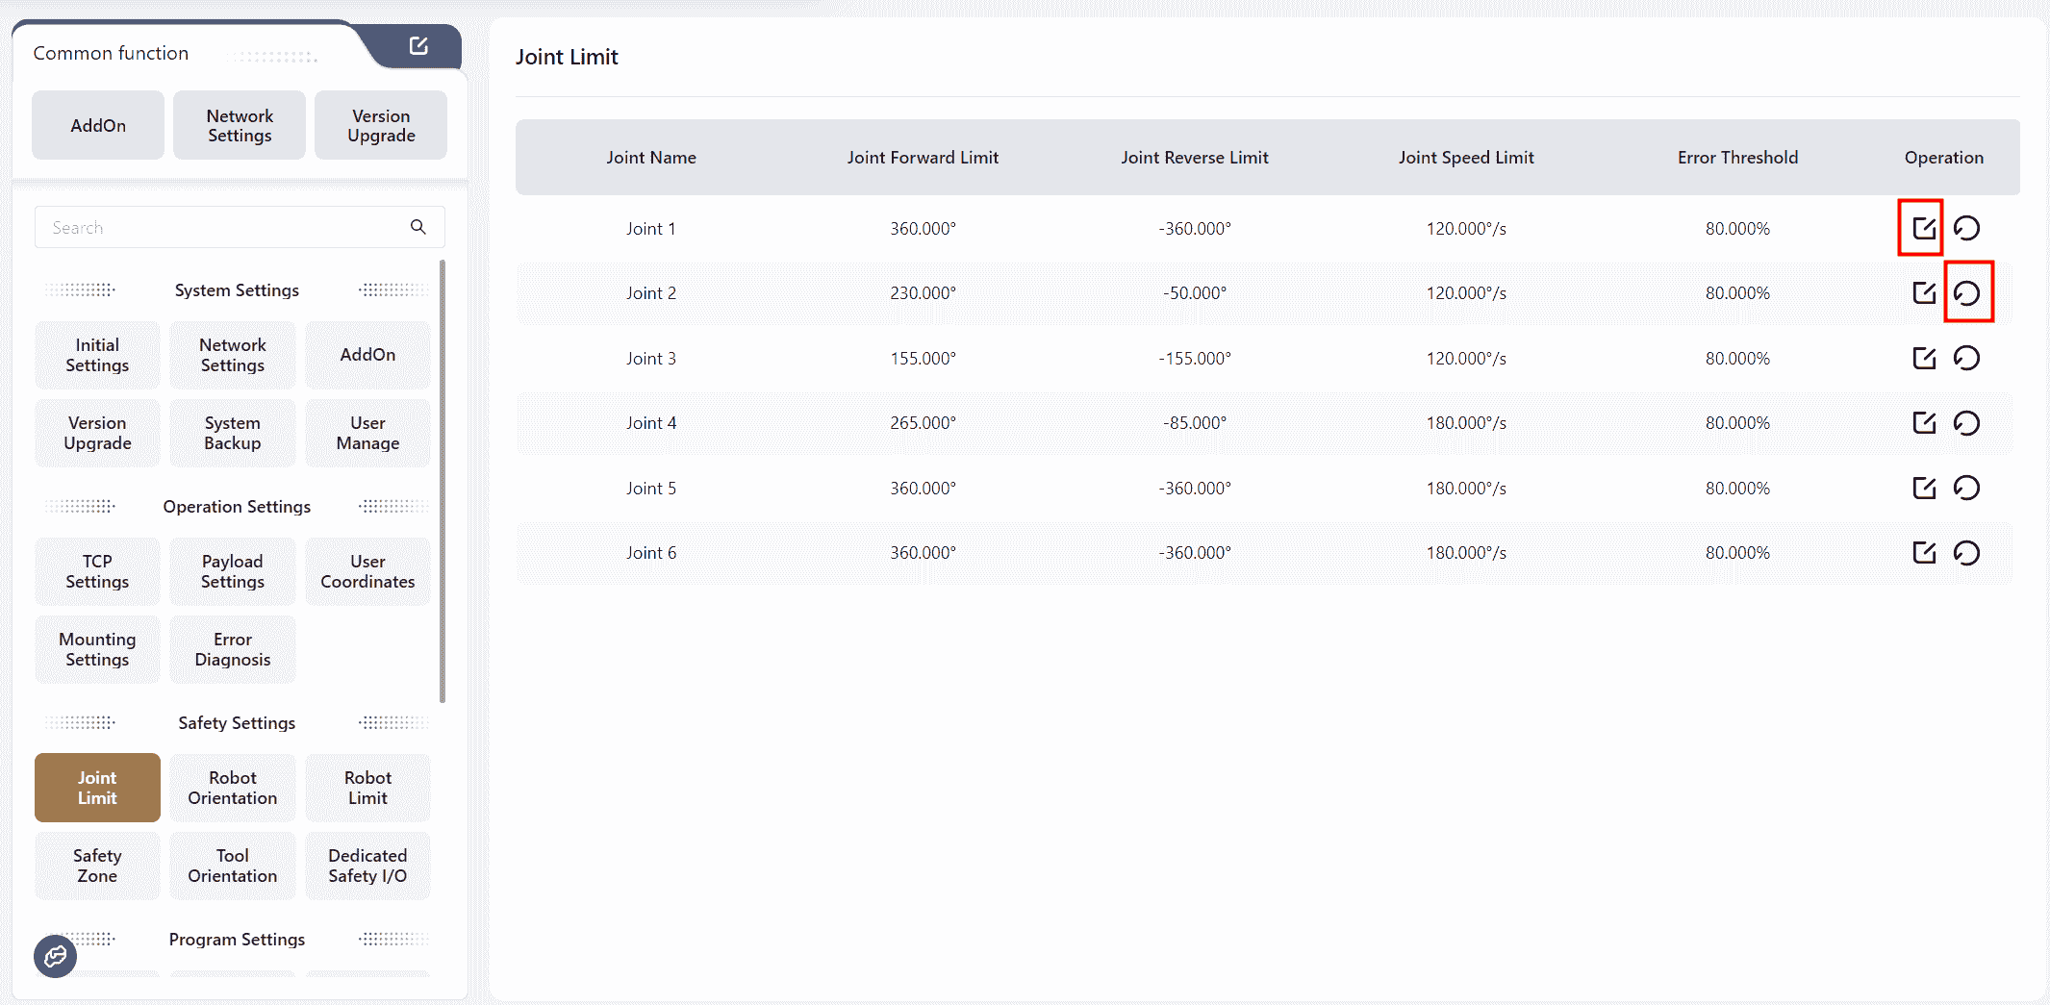Click the sidebar vertical scrollbar
Image resolution: width=2050 pixels, height=1005 pixels.
point(443,481)
